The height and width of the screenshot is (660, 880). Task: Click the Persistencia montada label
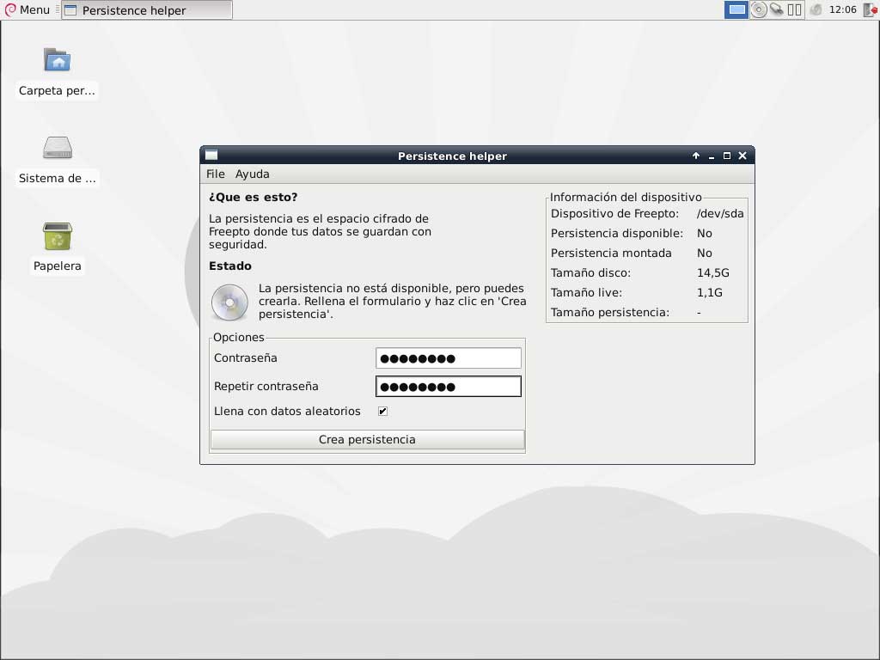611,254
